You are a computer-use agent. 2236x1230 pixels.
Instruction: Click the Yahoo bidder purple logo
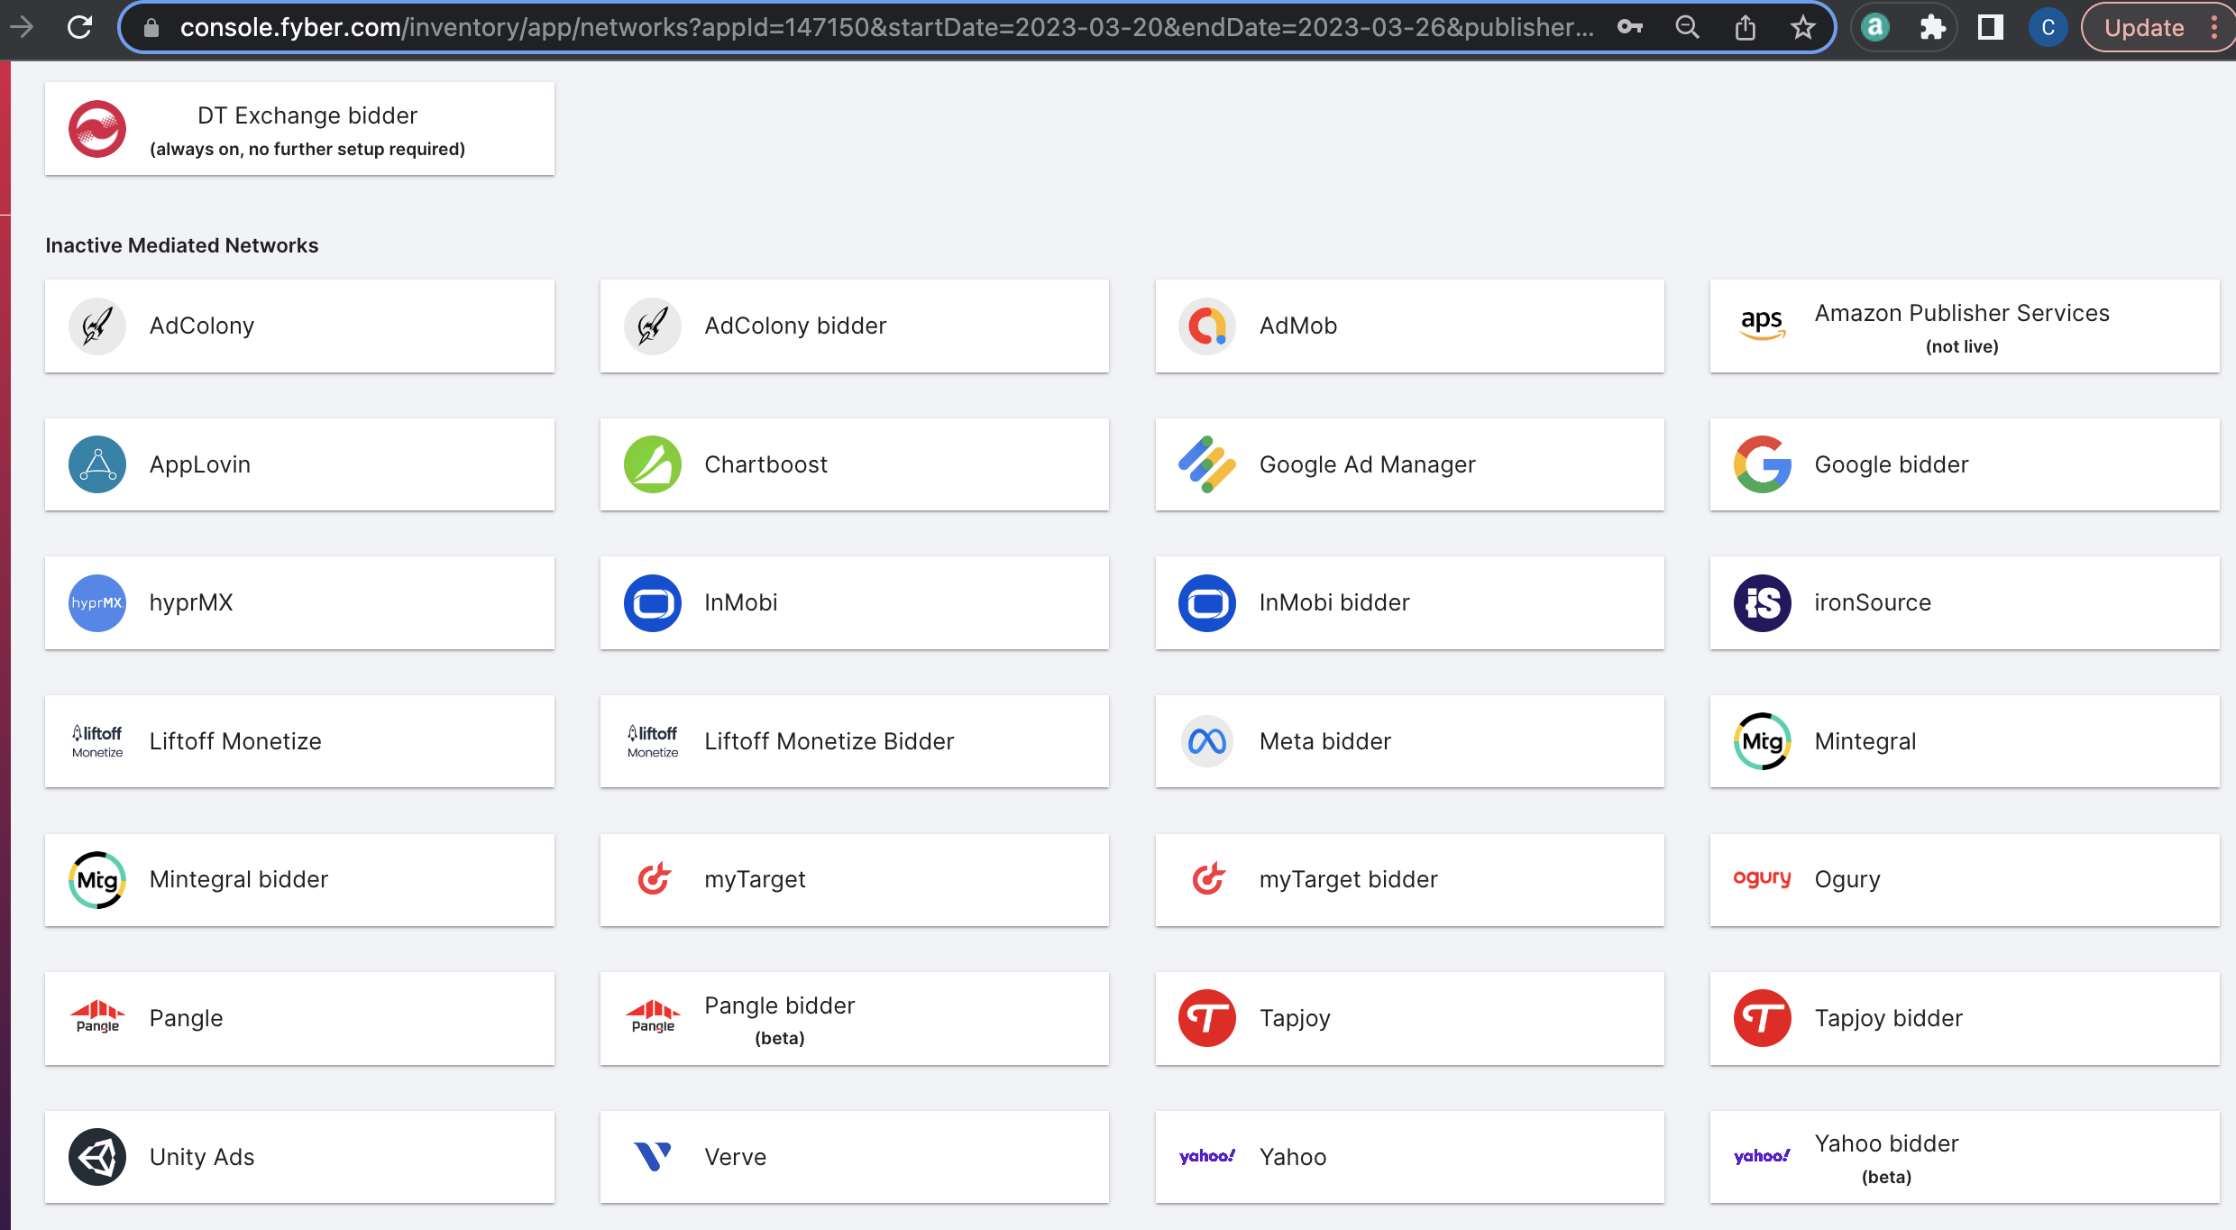[1762, 1156]
